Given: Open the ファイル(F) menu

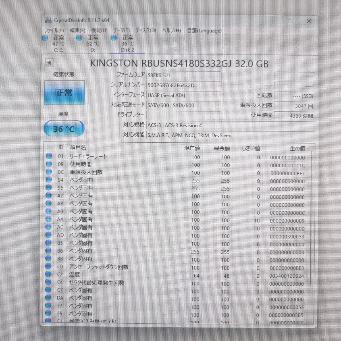Looking at the screenshot, I should [54, 30].
